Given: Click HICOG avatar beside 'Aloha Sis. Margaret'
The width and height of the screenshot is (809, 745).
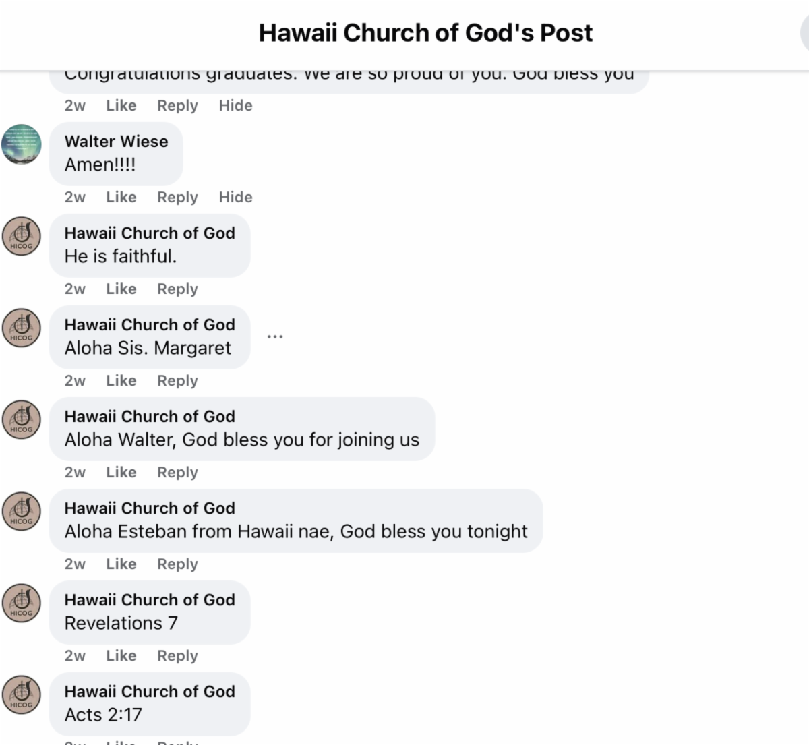Looking at the screenshot, I should click(22, 328).
